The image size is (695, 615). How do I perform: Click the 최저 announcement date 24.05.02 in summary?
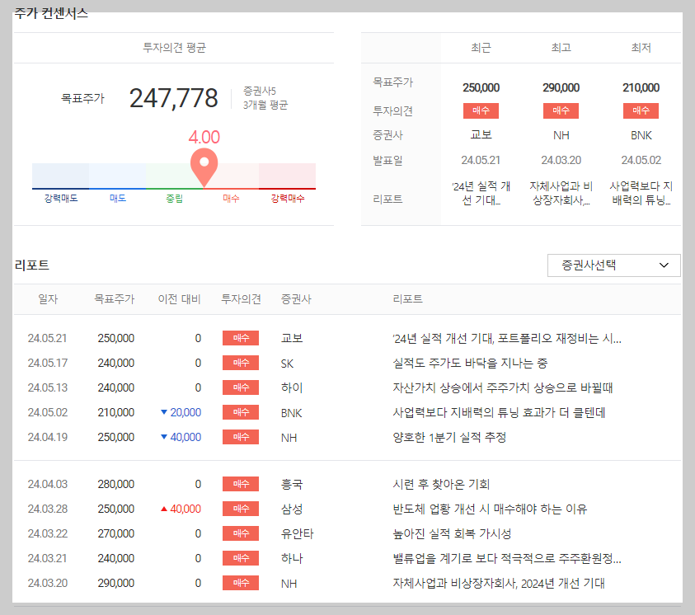coord(641,160)
